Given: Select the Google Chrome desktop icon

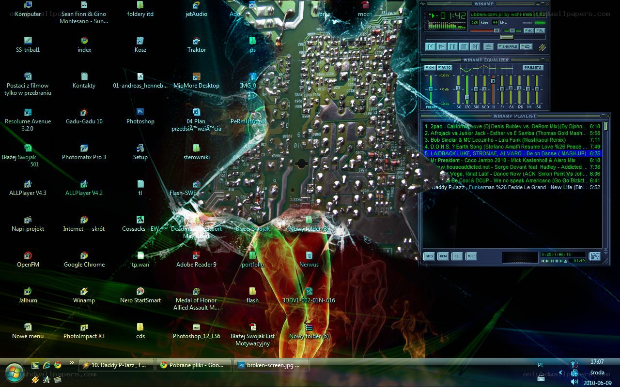Looking at the screenshot, I should tap(84, 259).
